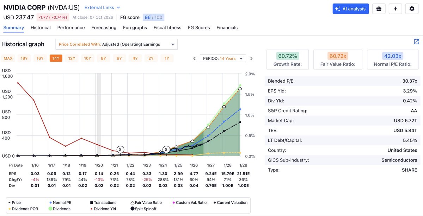Toggle Price series in legend
The width and height of the screenshot is (423, 216).
point(14,203)
